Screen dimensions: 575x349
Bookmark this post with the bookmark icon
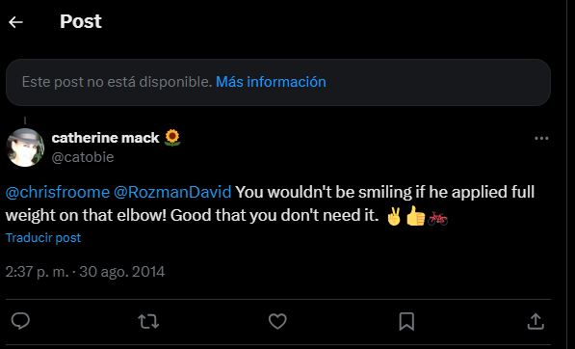(406, 321)
